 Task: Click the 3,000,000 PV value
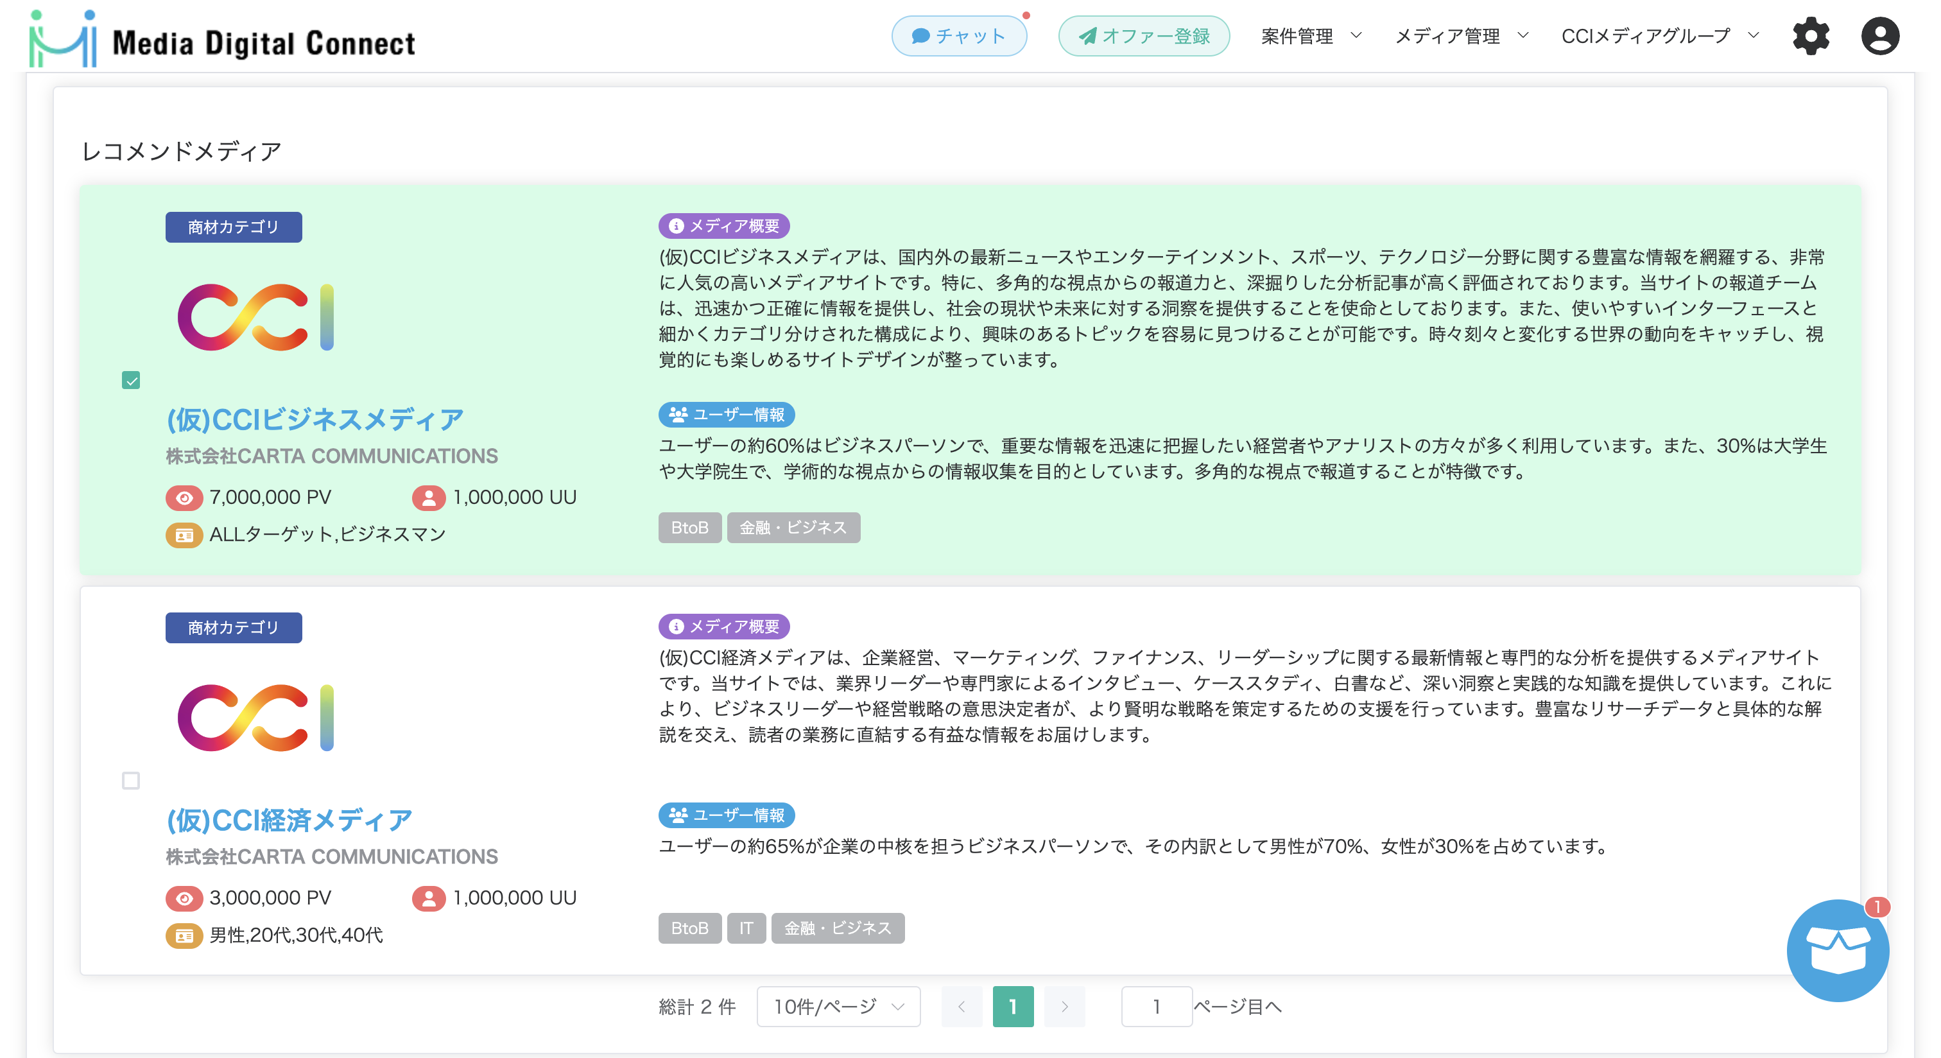tap(270, 898)
